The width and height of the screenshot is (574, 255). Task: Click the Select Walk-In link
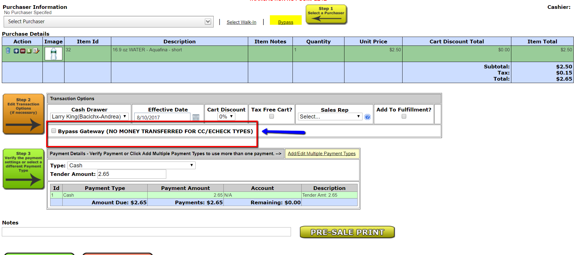(241, 22)
